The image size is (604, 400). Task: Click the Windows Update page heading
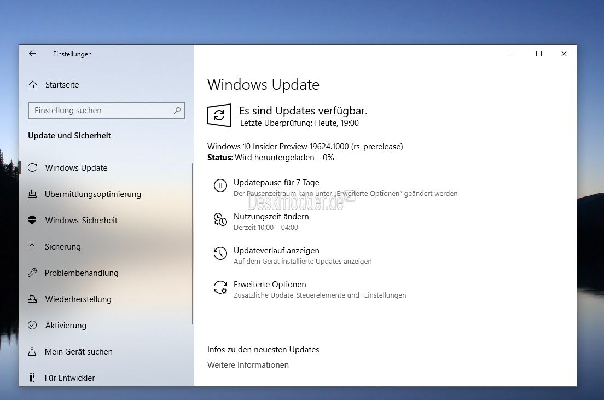[264, 84]
